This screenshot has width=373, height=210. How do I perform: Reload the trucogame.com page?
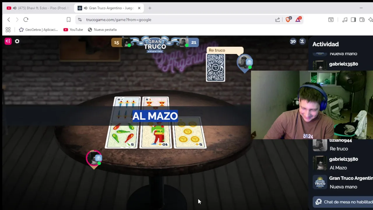point(26,20)
